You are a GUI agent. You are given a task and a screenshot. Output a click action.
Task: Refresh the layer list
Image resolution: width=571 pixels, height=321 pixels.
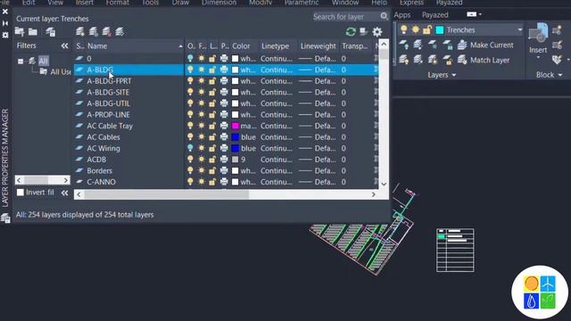pos(351,32)
